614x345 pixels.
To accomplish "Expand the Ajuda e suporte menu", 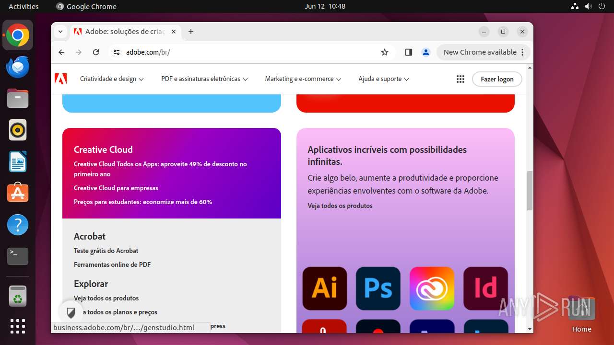I will coord(384,79).
